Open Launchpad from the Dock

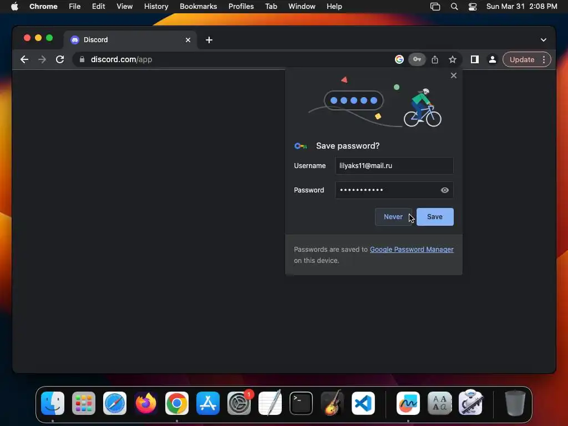[x=84, y=403]
